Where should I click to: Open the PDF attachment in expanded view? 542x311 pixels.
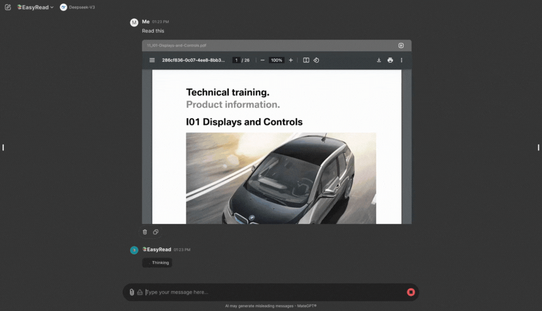tap(401, 46)
